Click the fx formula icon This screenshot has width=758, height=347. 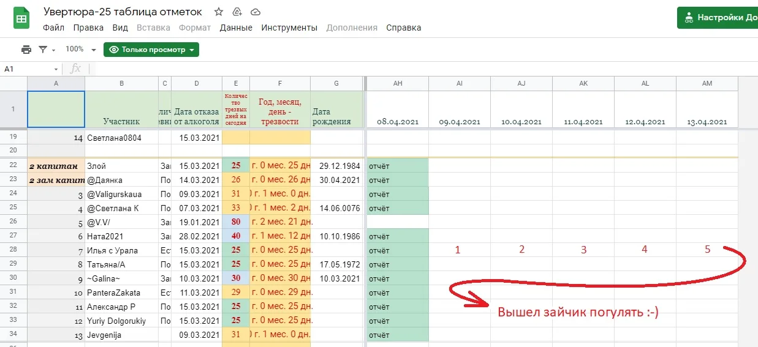point(76,69)
